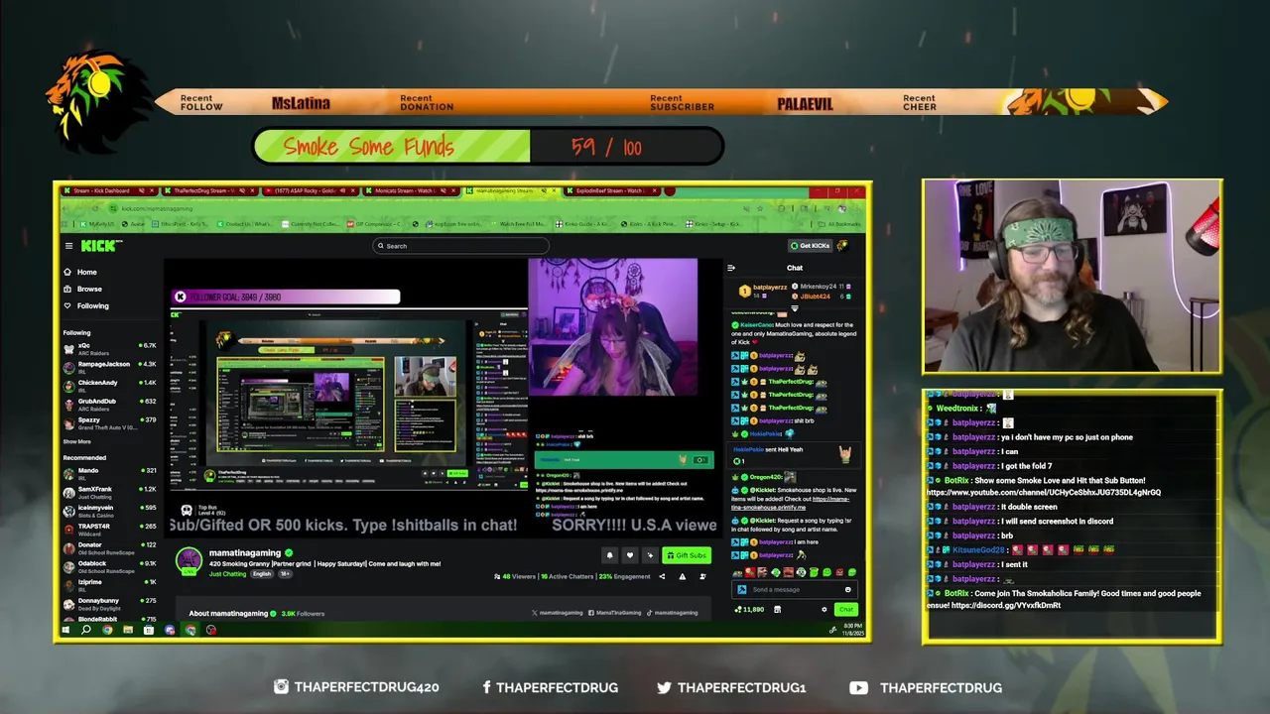
Task: Click the Windows Start button in the taskbar
Action: tap(65, 630)
